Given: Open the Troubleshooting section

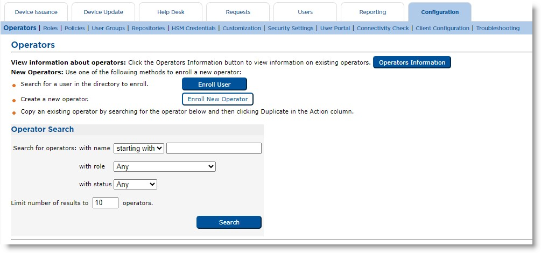Looking at the screenshot, I should tap(497, 29).
